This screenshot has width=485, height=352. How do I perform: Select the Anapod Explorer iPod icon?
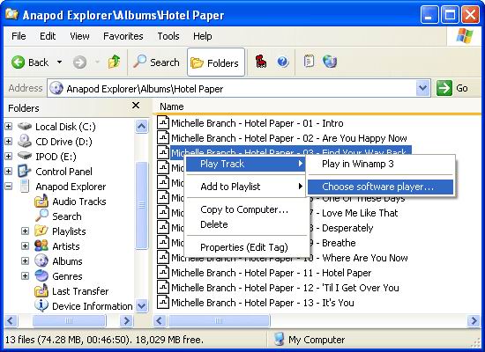(25, 186)
